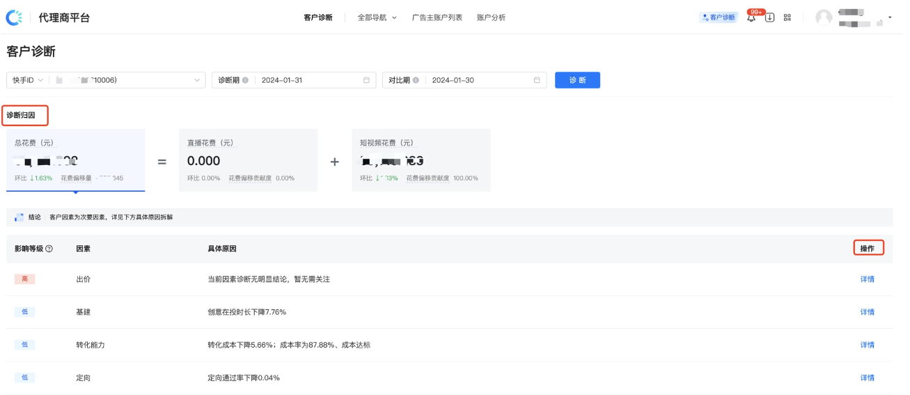Viewport: 910px width, 395px height.
Task: Select the 直播花费 card
Action: (248, 160)
